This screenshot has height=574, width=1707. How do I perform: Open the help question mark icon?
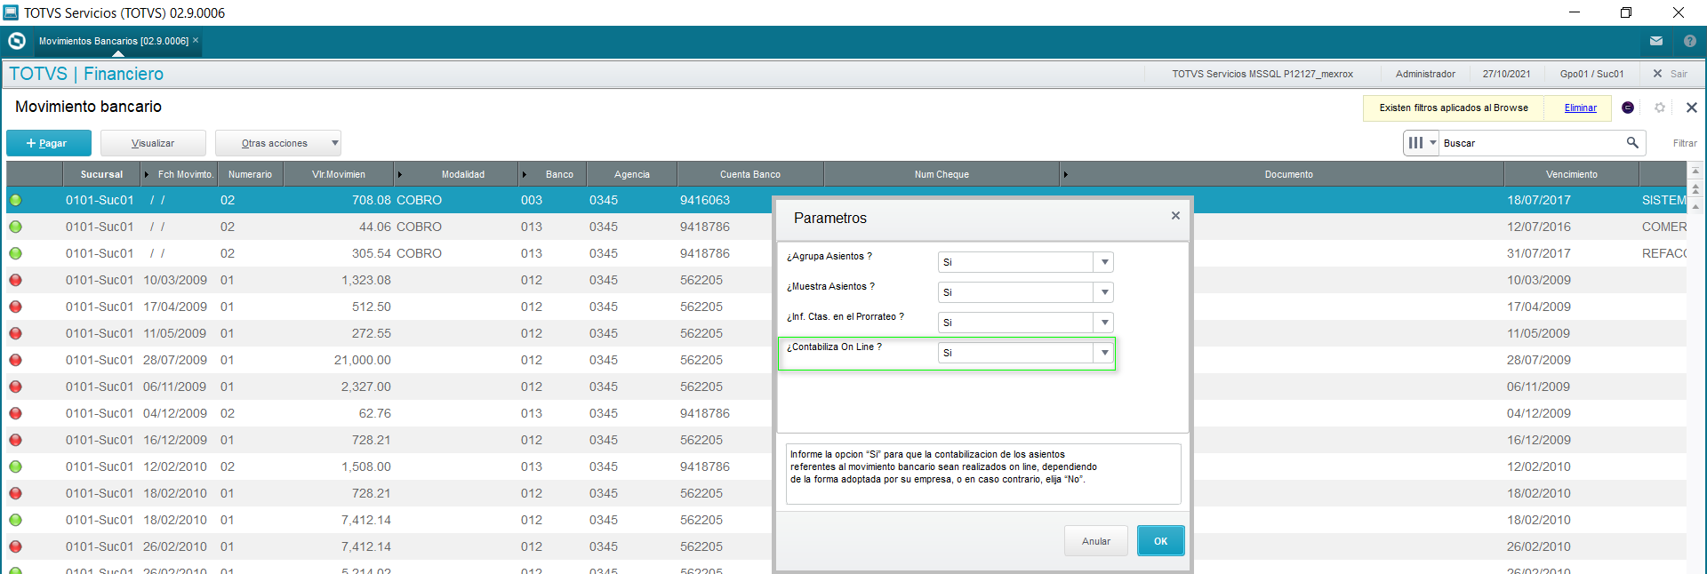[x=1690, y=41]
